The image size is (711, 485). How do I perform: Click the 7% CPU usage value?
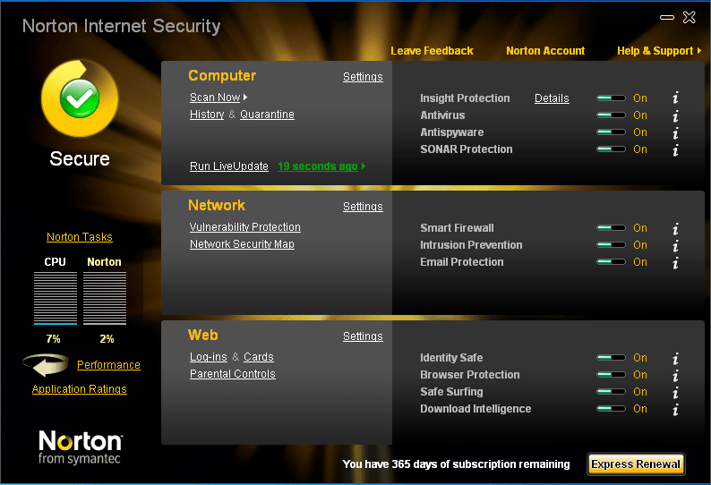point(53,339)
